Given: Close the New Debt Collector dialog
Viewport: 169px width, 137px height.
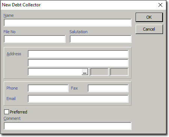Looking at the screenshot, I should point(160,5).
